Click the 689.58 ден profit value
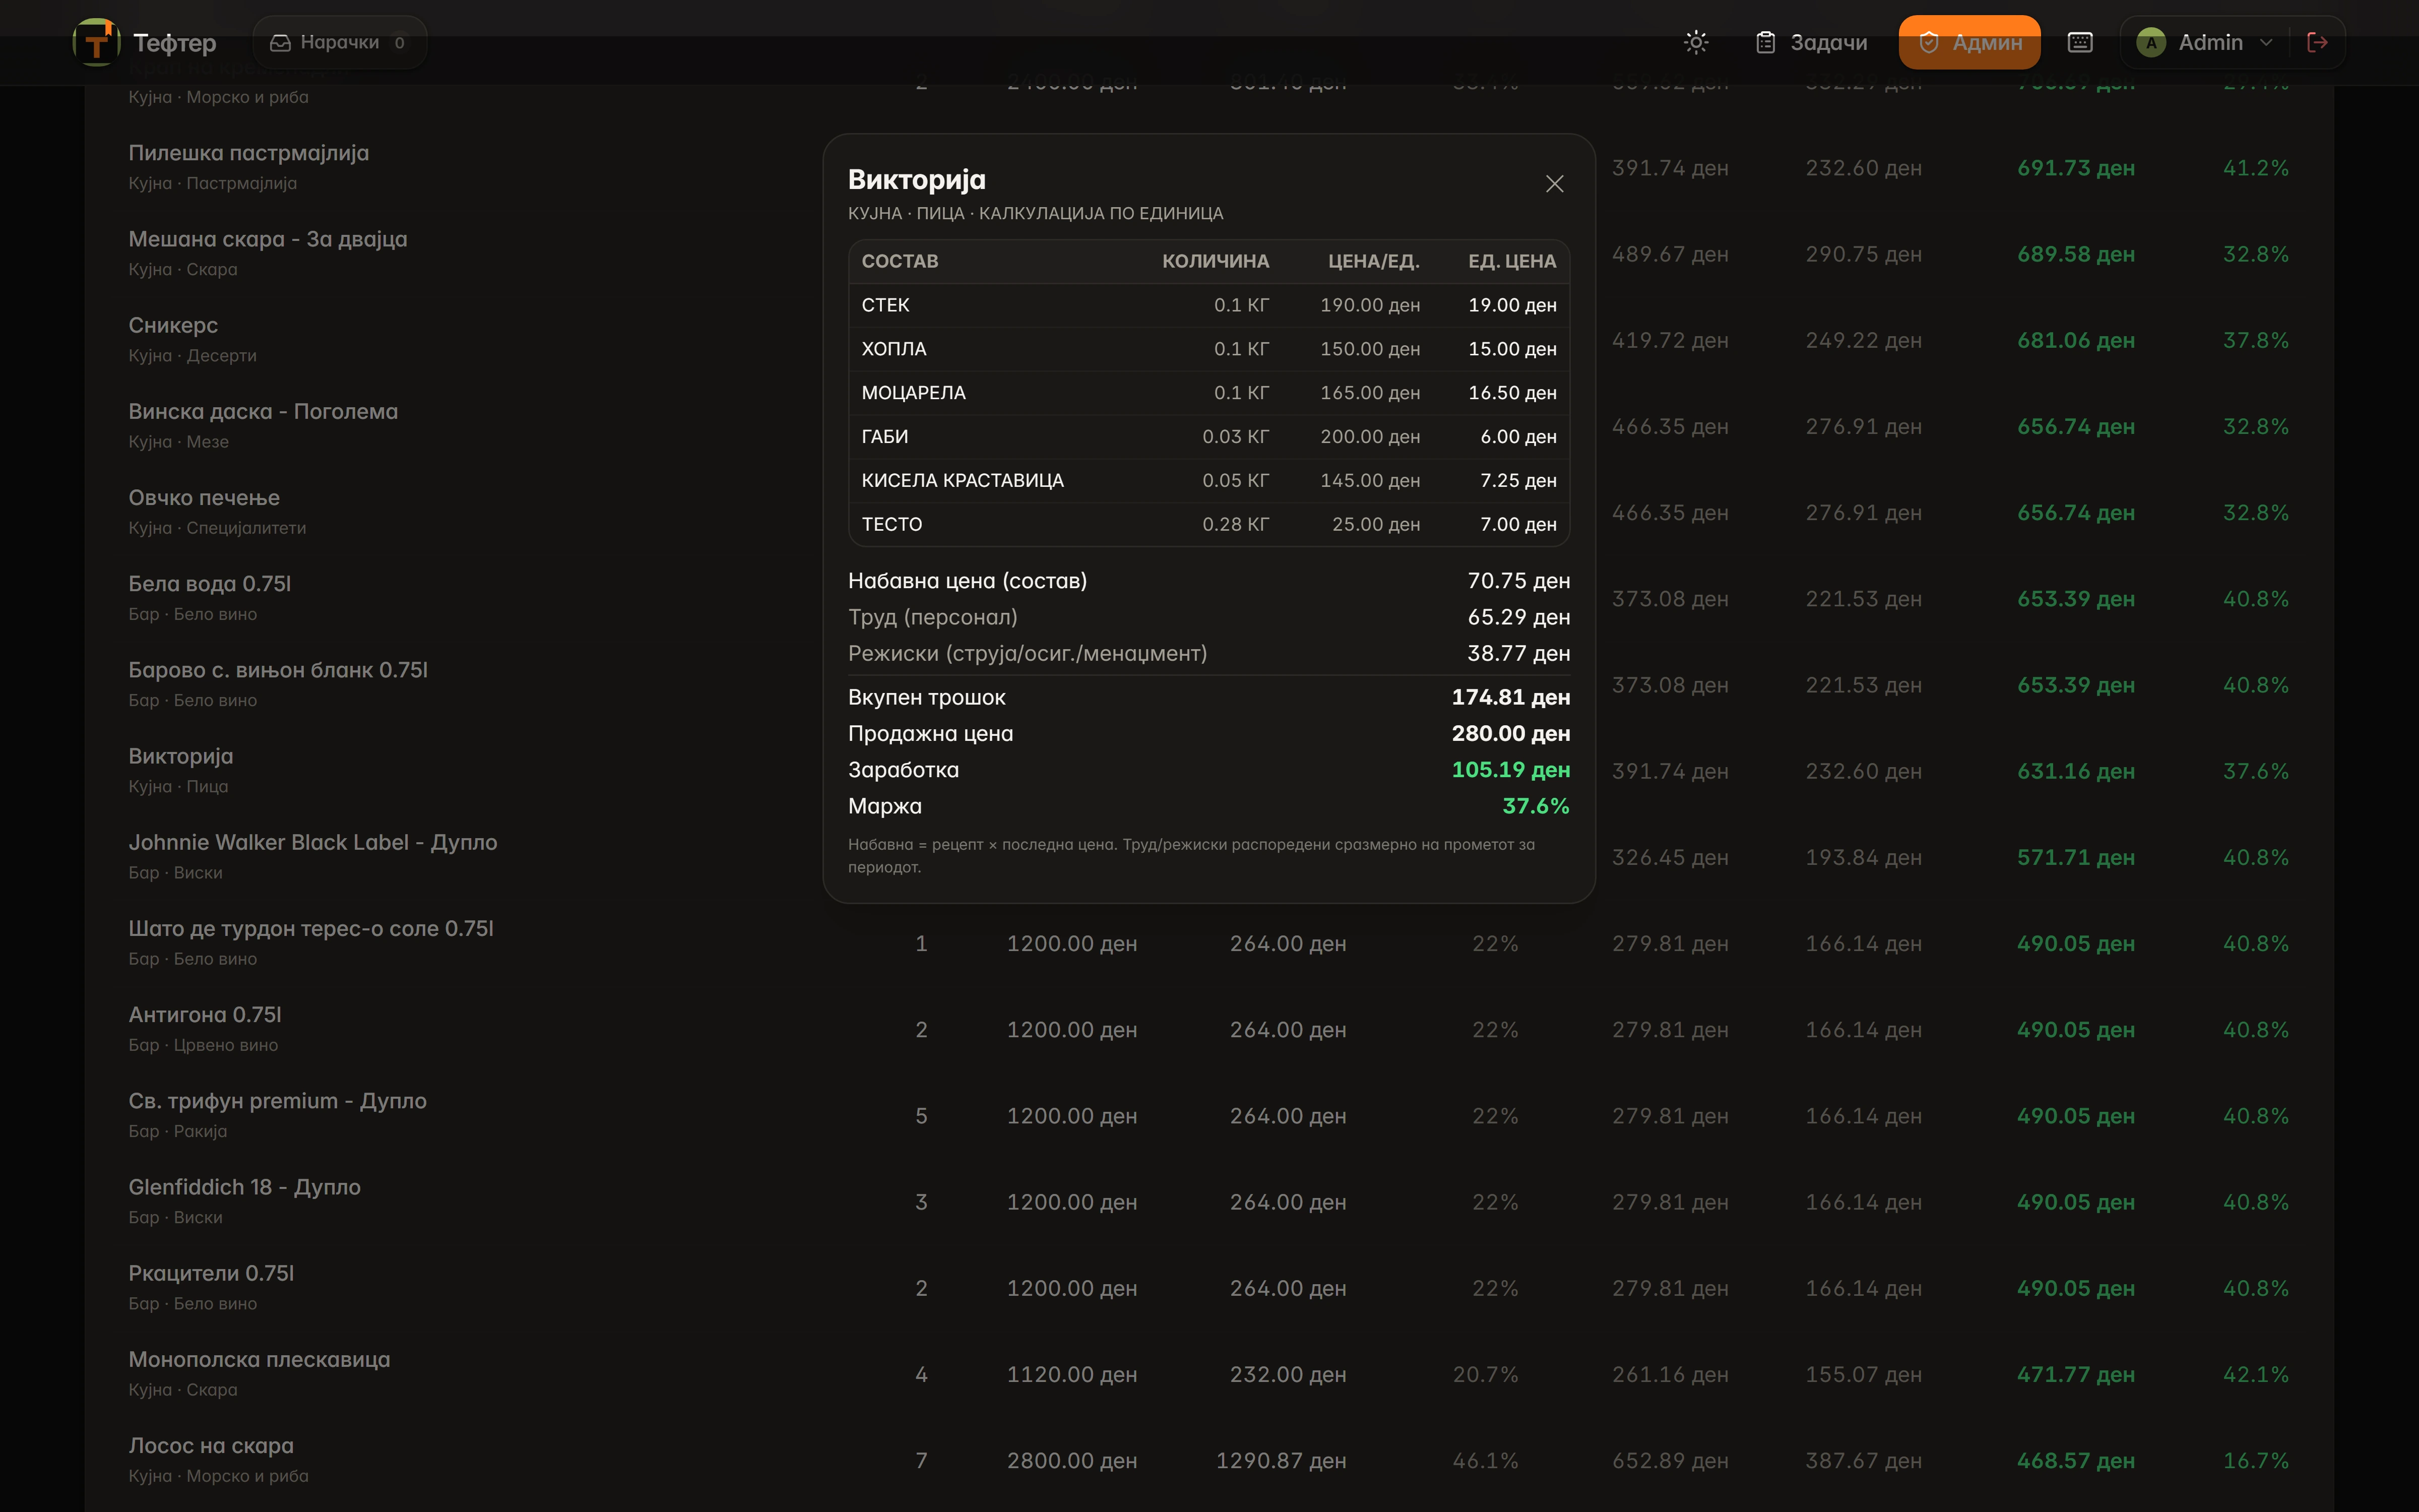 pos(2076,254)
